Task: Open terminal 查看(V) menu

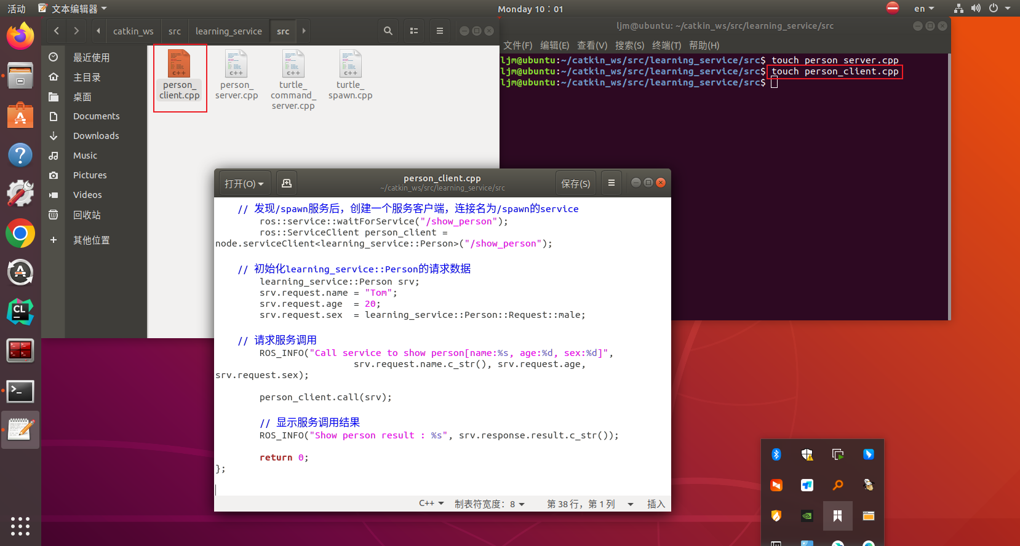Action: 592,45
